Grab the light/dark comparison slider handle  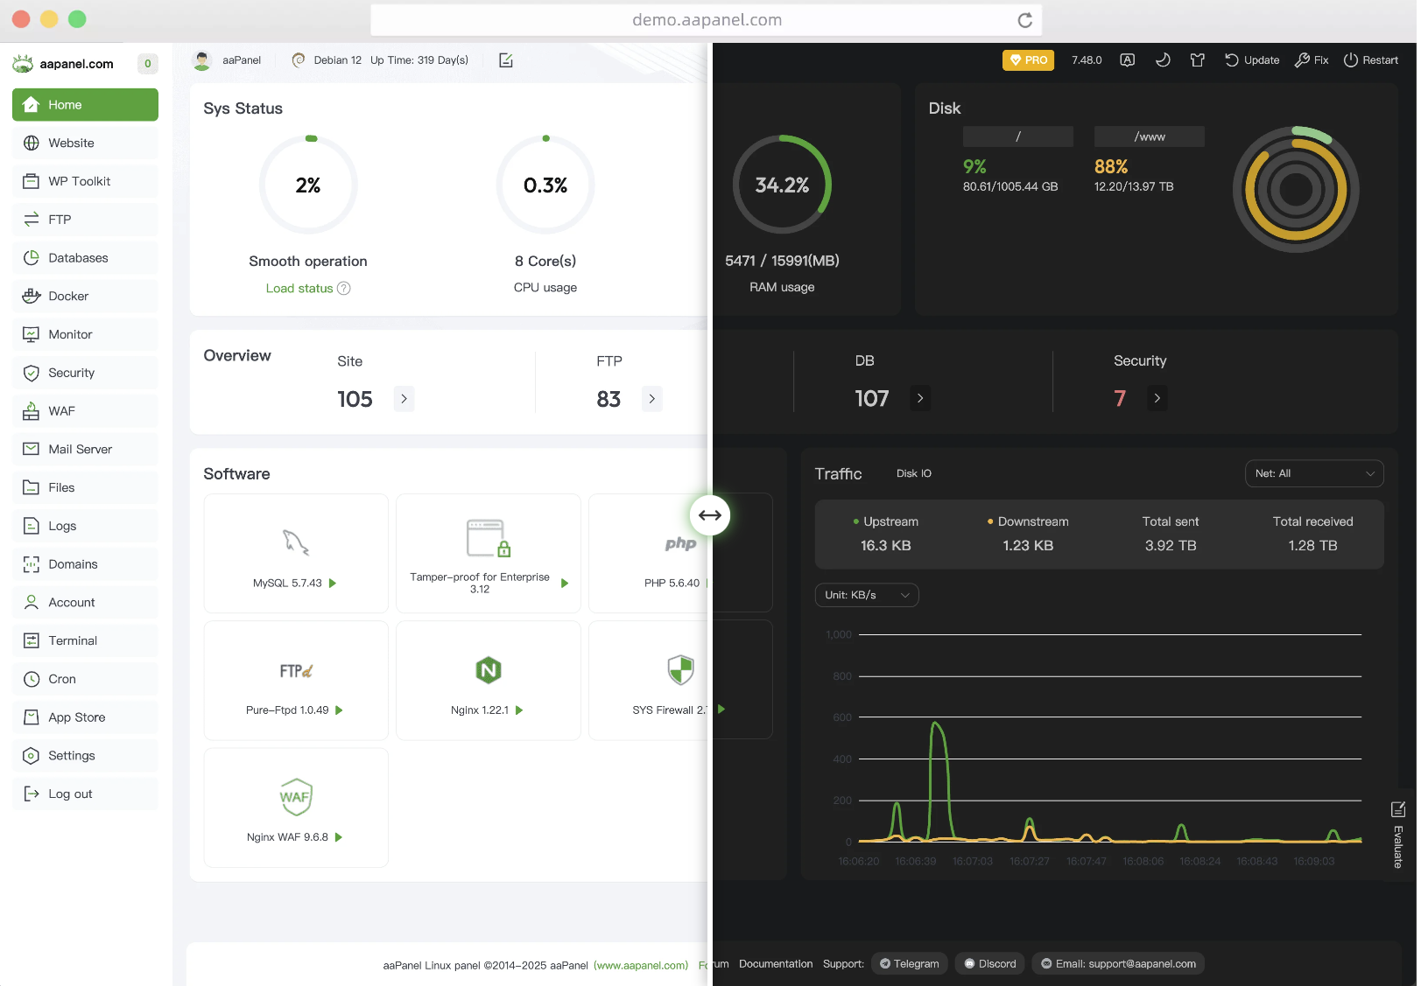point(710,515)
